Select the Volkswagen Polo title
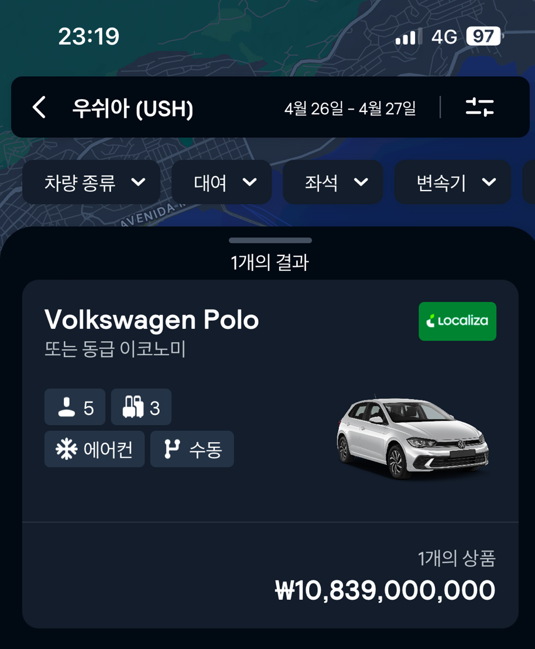The image size is (535, 649). (x=152, y=320)
